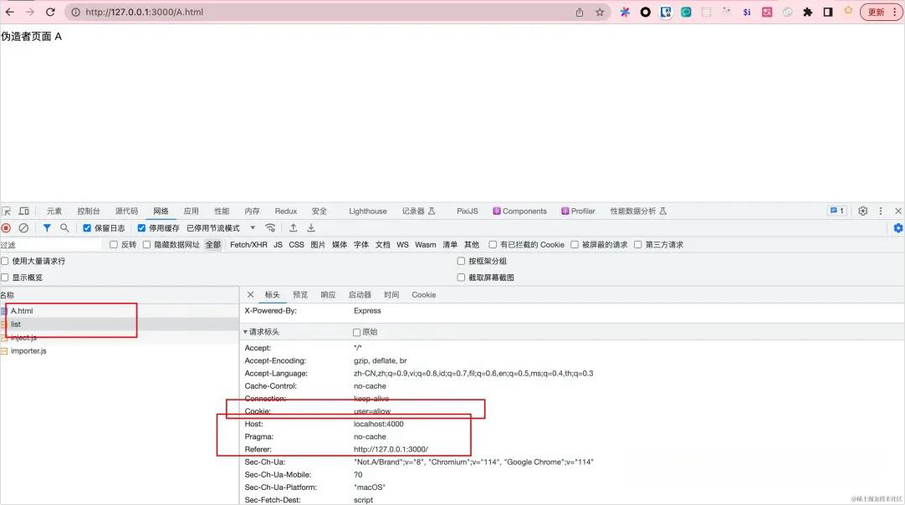Screen dimensions: 905x505
Task: Go back to the previous page
Action: 10,12
